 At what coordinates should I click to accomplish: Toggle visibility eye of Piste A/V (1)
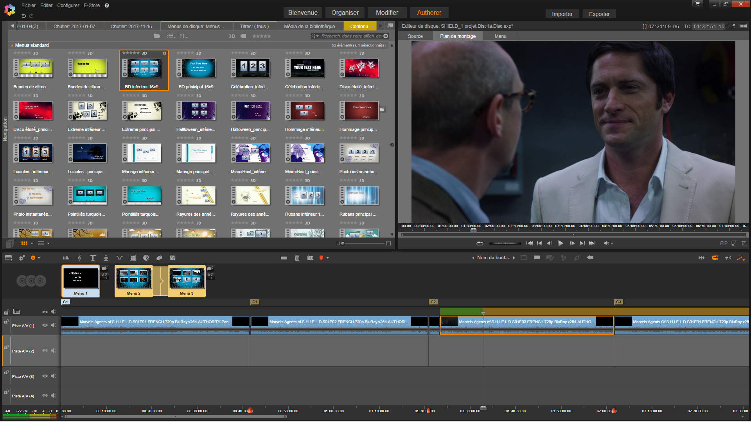45,325
